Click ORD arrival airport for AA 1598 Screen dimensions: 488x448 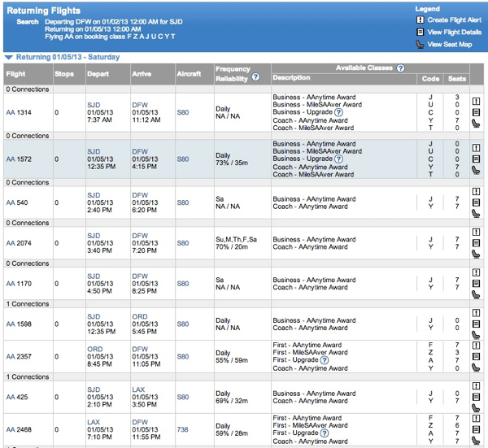point(139,317)
